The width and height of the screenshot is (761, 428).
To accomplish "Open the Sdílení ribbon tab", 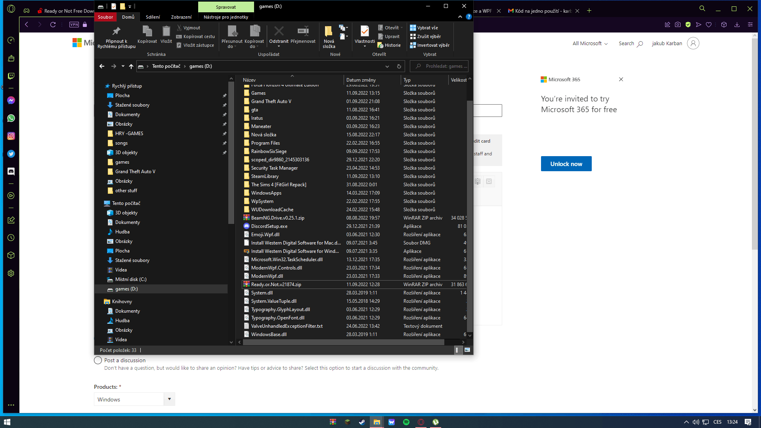I will click(153, 17).
